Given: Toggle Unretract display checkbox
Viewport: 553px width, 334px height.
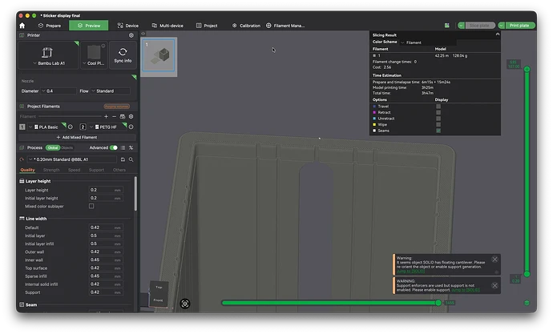Looking at the screenshot, I should pos(438,119).
